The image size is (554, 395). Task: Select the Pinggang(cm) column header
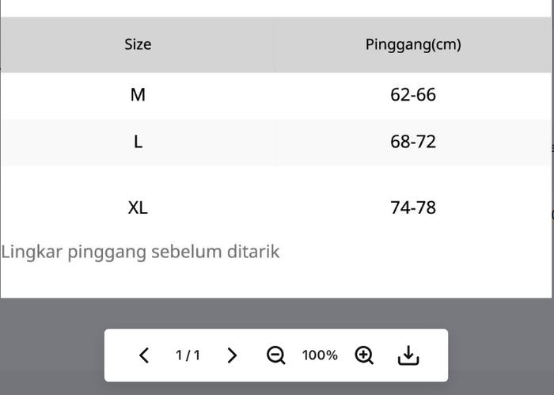[413, 44]
